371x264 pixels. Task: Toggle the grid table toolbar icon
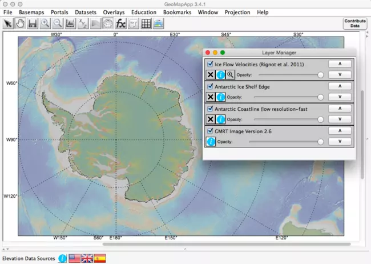click(x=146, y=23)
